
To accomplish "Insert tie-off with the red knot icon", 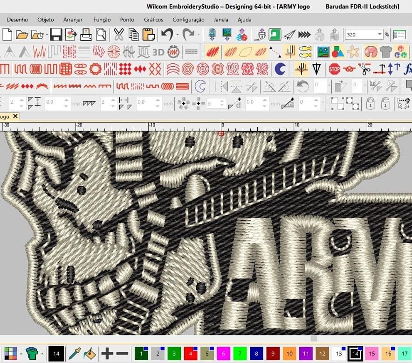I will (349, 69).
